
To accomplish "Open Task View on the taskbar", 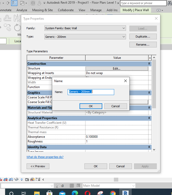I will (24, 193).
